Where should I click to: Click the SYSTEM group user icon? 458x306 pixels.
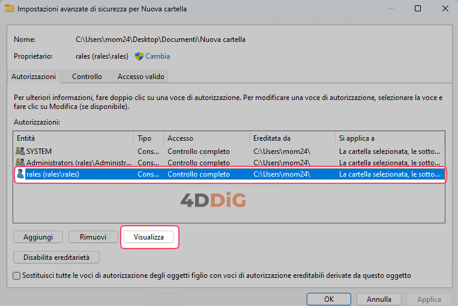[20, 152]
